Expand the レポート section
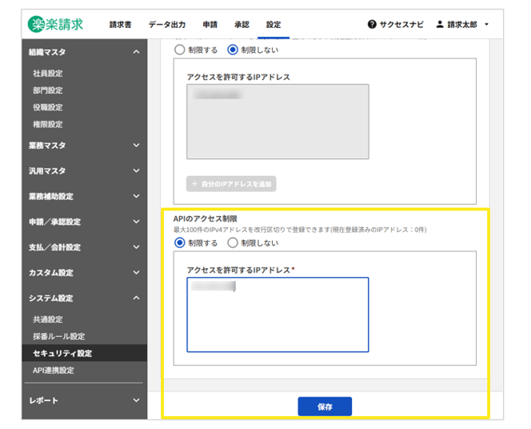 pos(136,400)
